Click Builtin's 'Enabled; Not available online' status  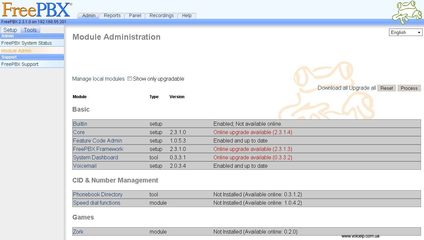247,124
